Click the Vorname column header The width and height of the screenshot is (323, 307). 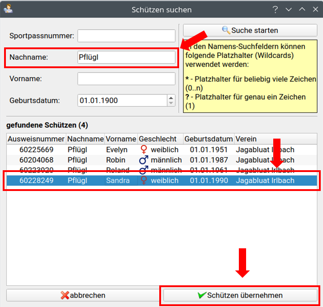point(121,139)
